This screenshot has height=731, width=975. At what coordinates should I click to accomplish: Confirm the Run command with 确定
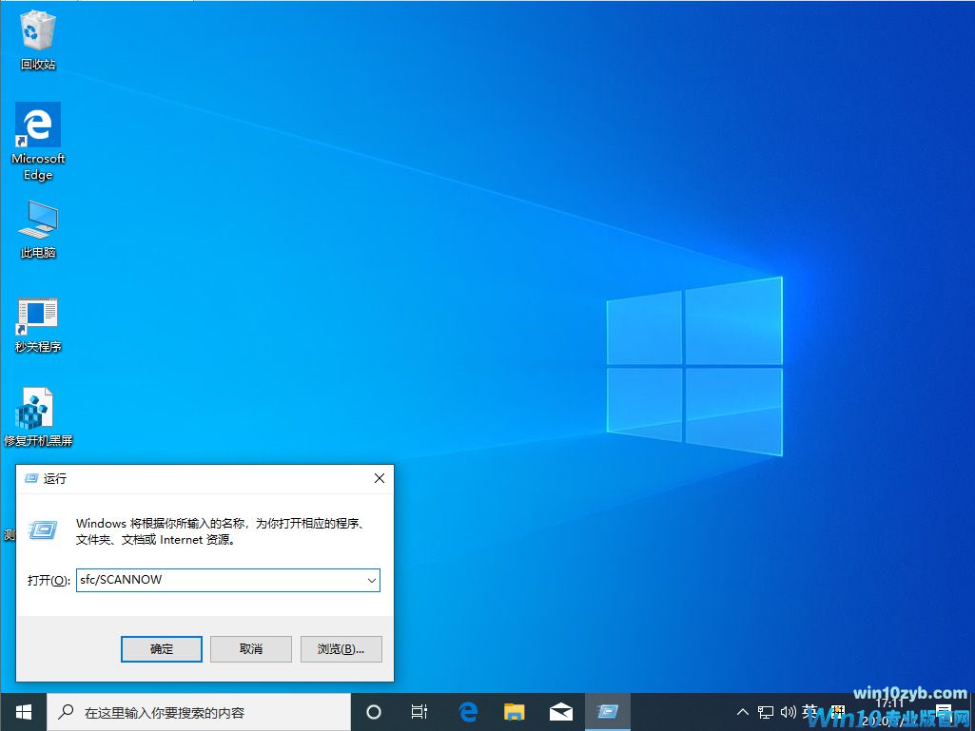point(161,648)
